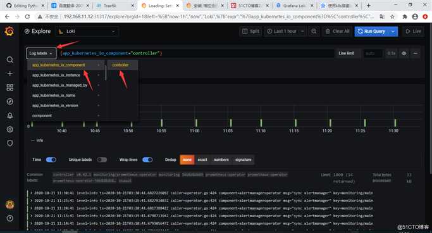The image size is (432, 233).
Task: Open the search icon in Grafana sidebar
Action: pos(9,60)
